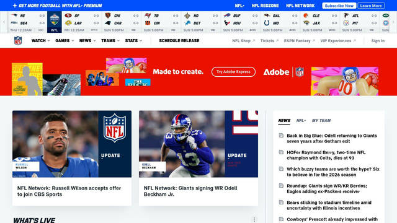Click article icon beside Raymond Berry headline
Image resolution: width=397 pixels, height=223 pixels.
(x=281, y=152)
